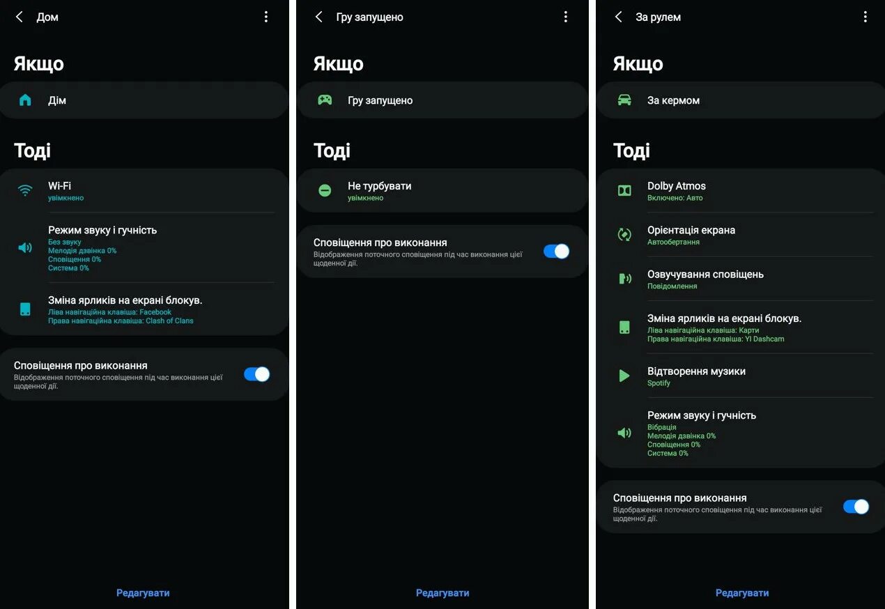
Task: Tap the Spotify music play icon
Action: pos(624,376)
